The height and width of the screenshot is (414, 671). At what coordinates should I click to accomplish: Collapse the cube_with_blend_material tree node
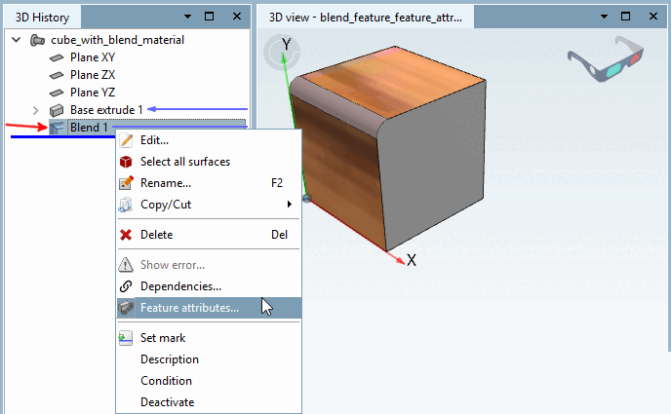tap(17, 40)
